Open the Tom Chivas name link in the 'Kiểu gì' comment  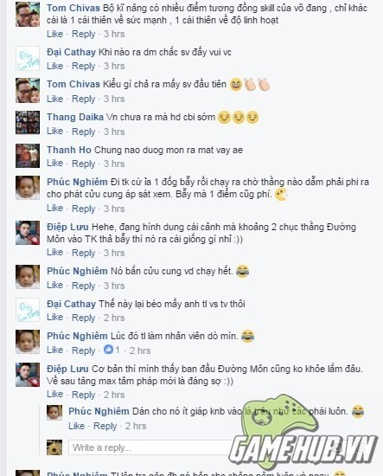73,84
